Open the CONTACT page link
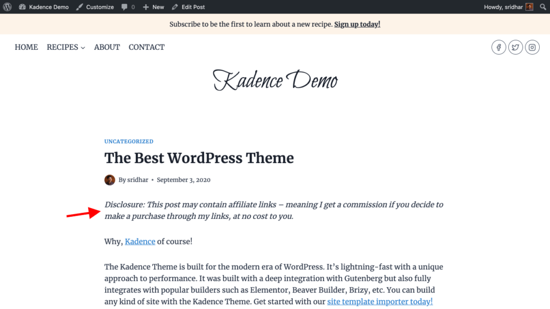This screenshot has width=550, height=309. click(x=147, y=47)
